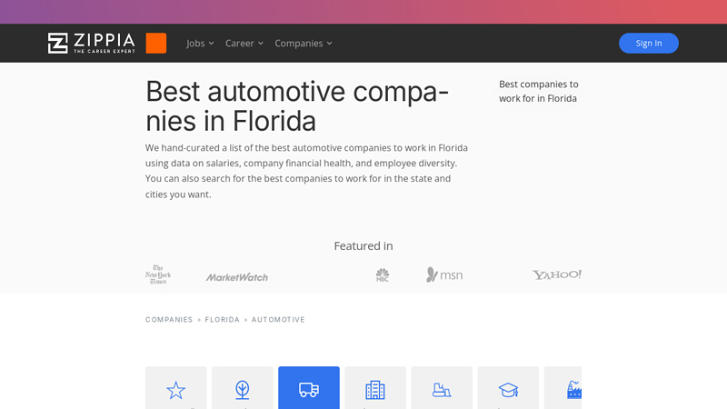The width and height of the screenshot is (727, 409).
Task: Click the 'Best automotive companies in Florida' heading
Action: pyautogui.click(x=297, y=106)
